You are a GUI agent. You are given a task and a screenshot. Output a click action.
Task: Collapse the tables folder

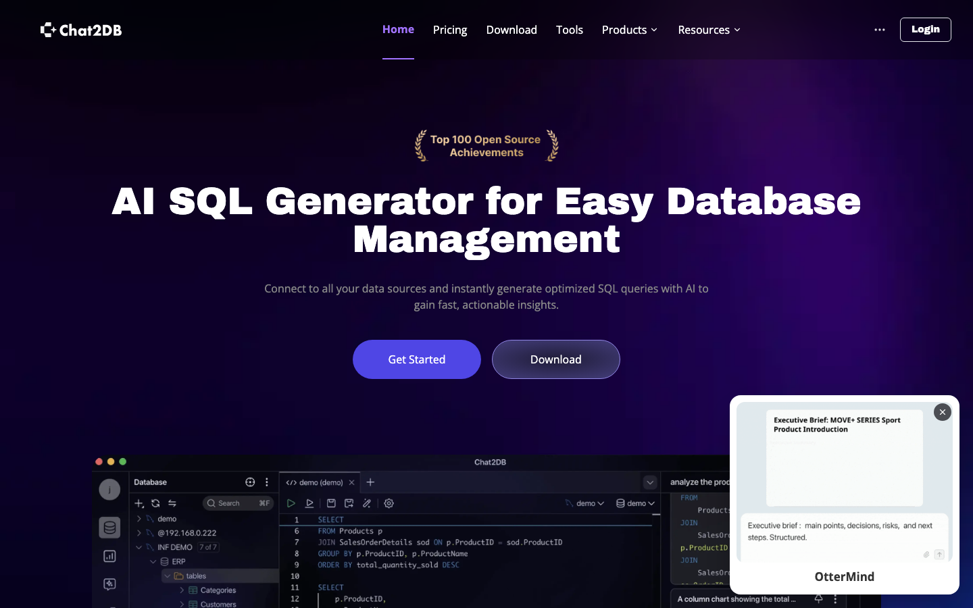[x=168, y=576]
